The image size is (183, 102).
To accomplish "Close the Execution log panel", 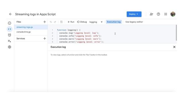I will (174, 47).
